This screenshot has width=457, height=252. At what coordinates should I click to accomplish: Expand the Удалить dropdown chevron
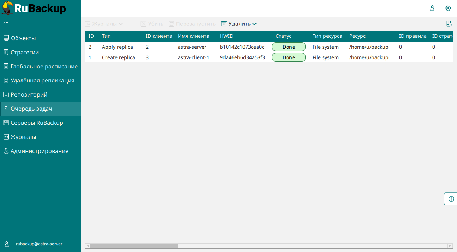pyautogui.click(x=254, y=24)
